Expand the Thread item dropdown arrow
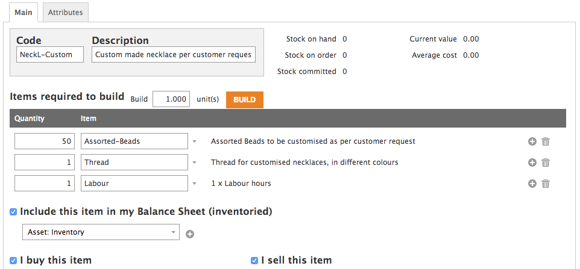This screenshot has height=269, width=580. click(195, 162)
